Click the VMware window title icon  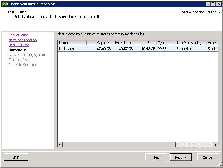tap(4, 4)
